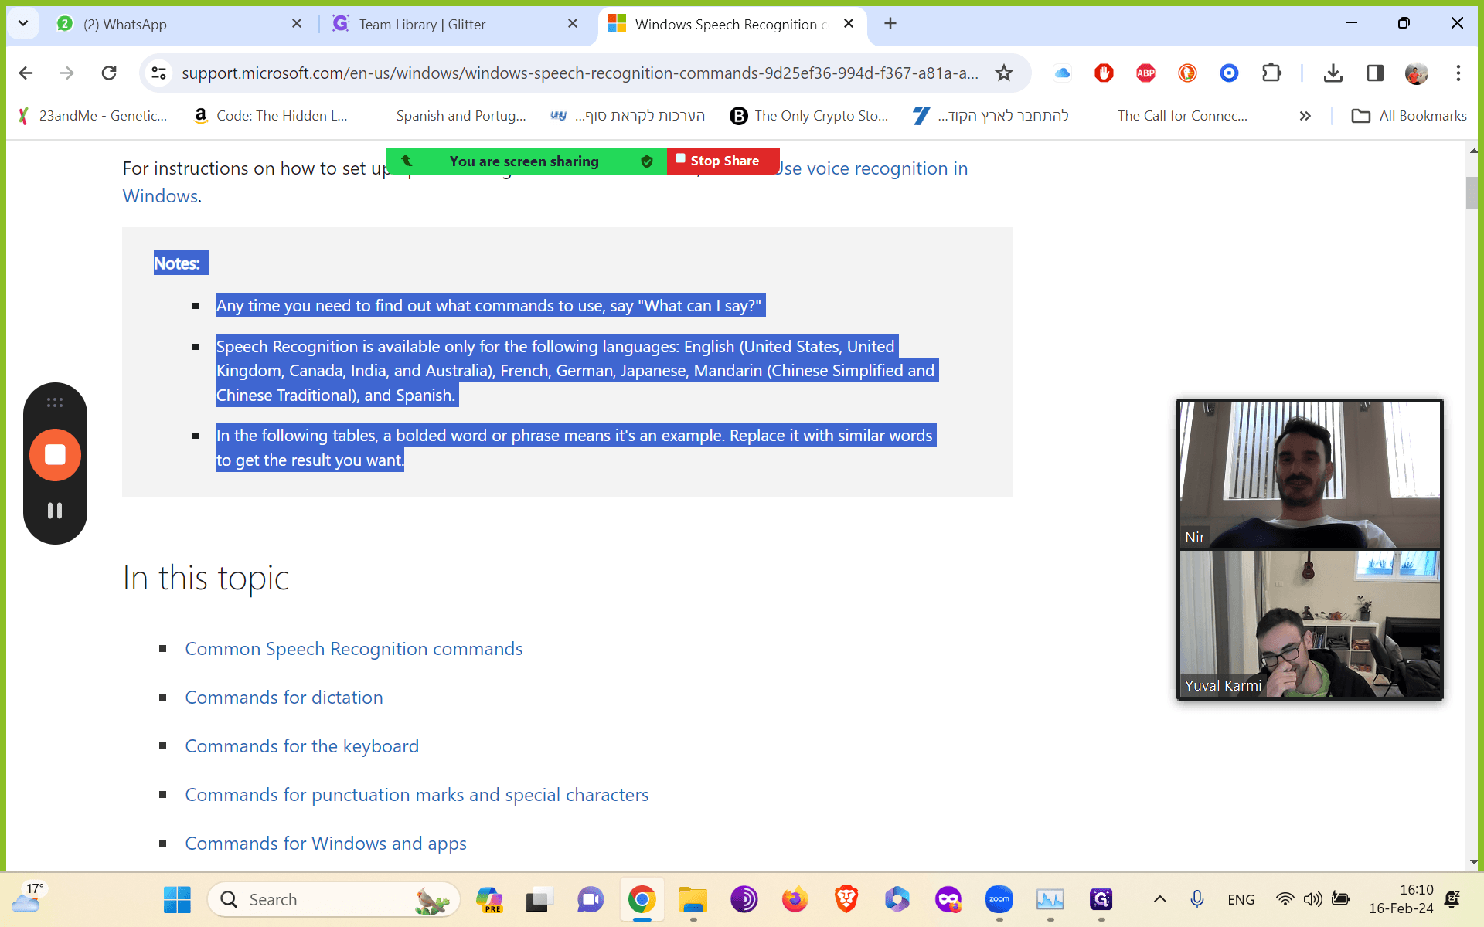Open ENG language switcher
Viewport: 1484px width, 927px height.
[x=1241, y=899]
